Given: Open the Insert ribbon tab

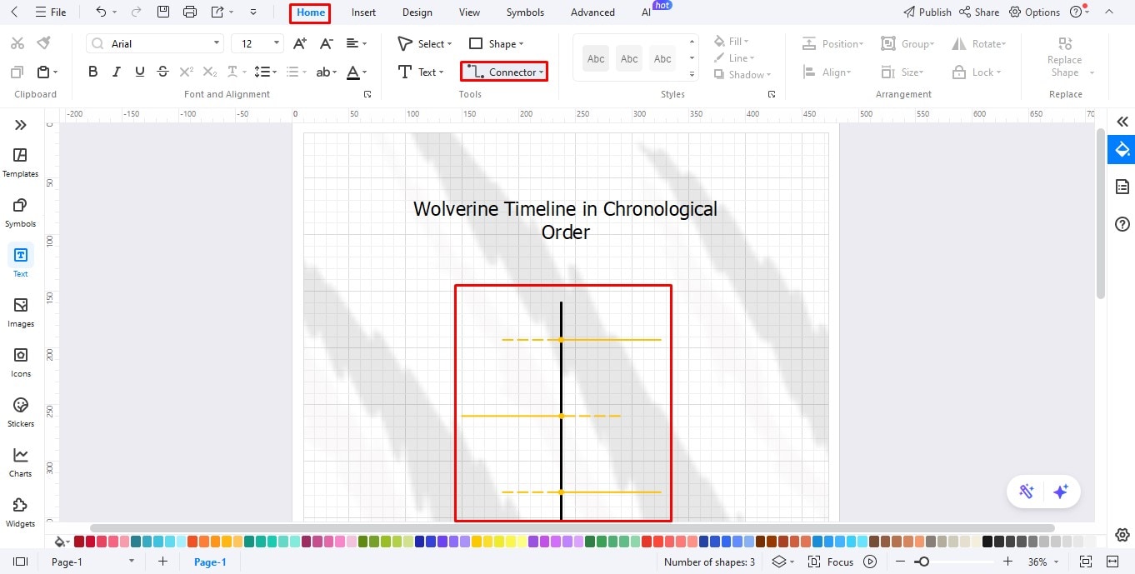Looking at the screenshot, I should (363, 12).
